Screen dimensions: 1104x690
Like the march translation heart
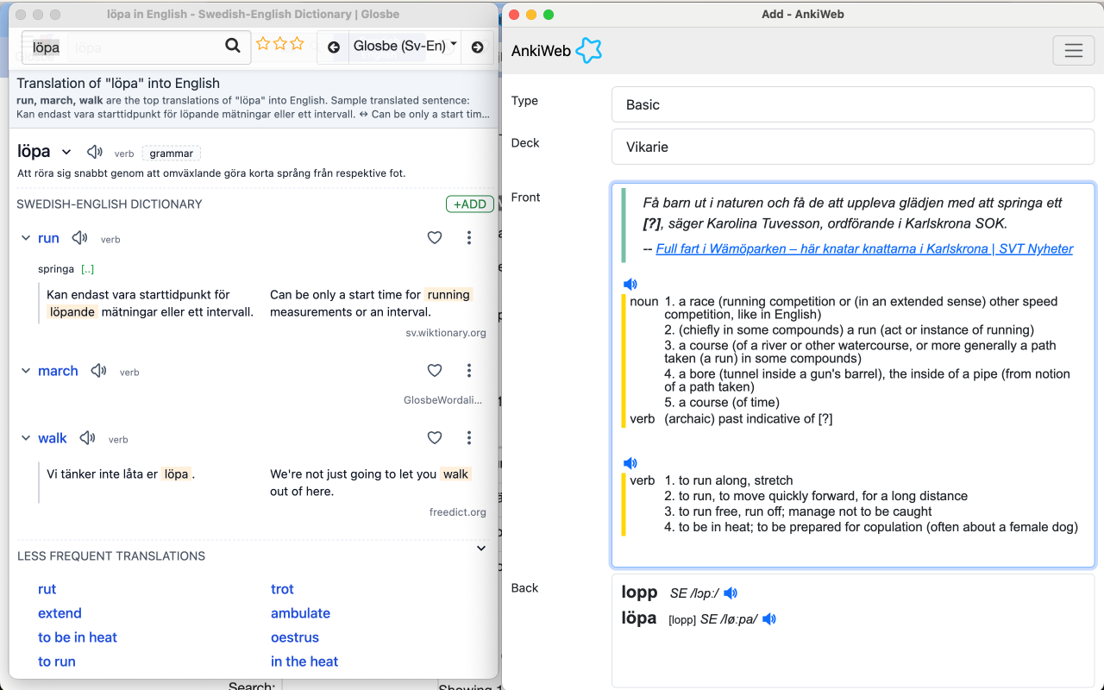(x=435, y=370)
